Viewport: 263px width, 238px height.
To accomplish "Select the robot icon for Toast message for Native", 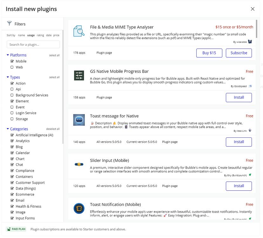I will tap(79, 120).
